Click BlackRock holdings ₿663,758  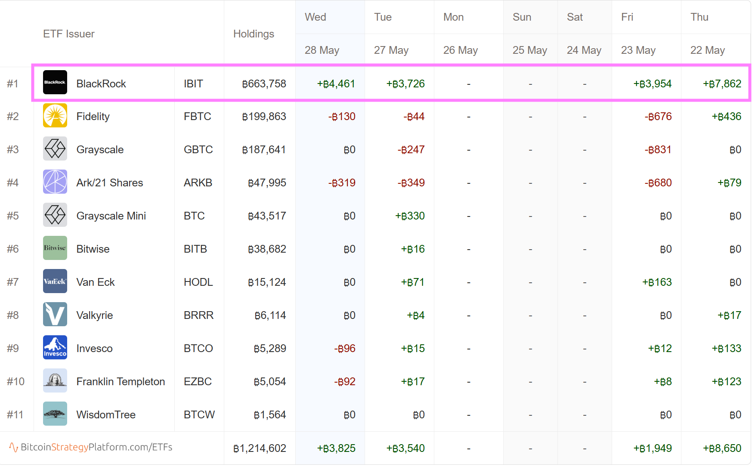tap(264, 83)
